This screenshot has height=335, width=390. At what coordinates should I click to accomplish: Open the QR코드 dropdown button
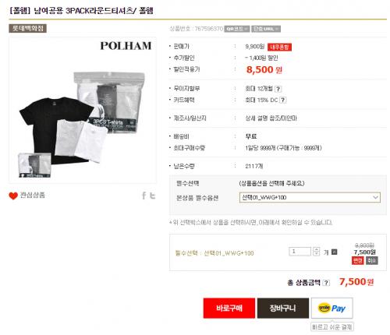coord(237,29)
